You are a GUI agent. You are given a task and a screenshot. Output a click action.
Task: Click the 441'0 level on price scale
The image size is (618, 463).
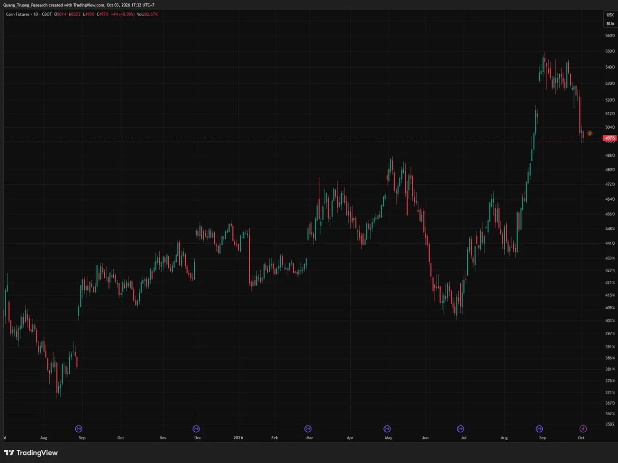click(610, 243)
